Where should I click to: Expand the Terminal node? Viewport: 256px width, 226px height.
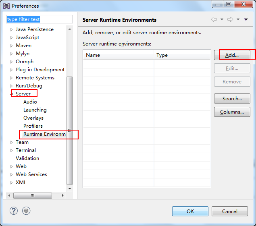click(11, 150)
